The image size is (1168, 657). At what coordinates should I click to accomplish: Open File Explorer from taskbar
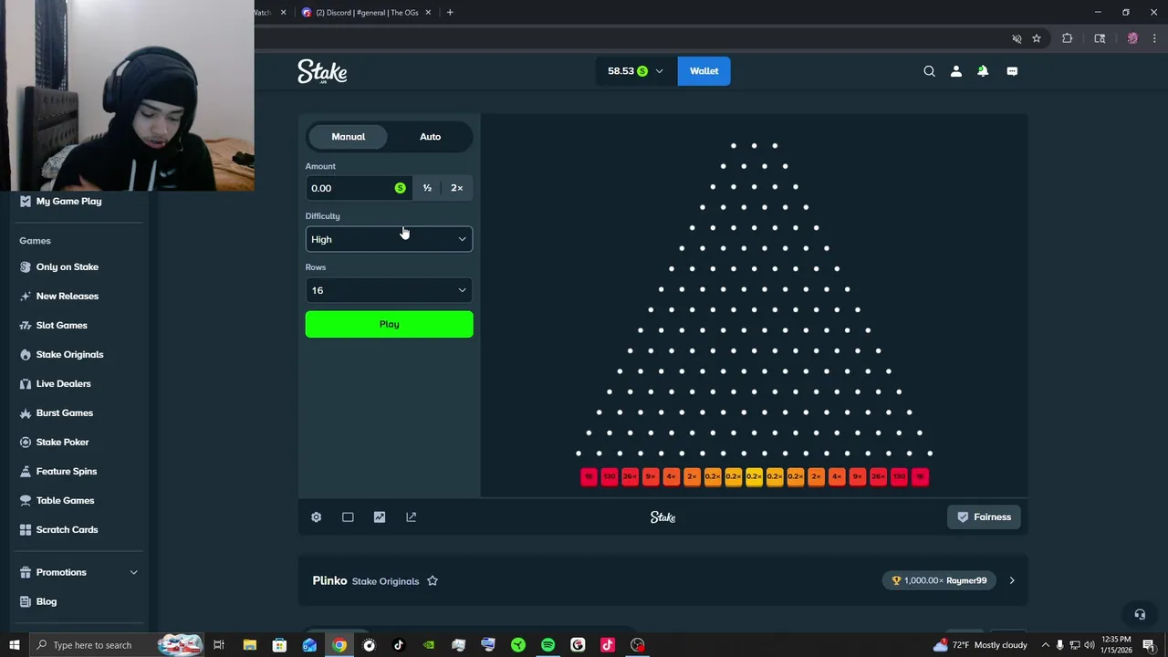(x=249, y=645)
